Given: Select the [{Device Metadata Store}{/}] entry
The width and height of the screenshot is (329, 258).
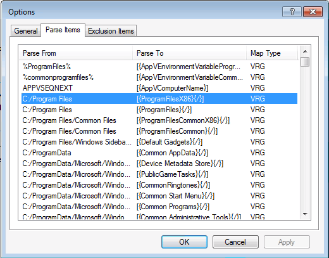Looking at the screenshot, I should click(x=180, y=164).
